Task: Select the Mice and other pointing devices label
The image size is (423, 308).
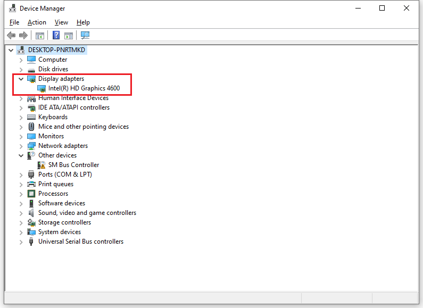Action: (x=84, y=127)
